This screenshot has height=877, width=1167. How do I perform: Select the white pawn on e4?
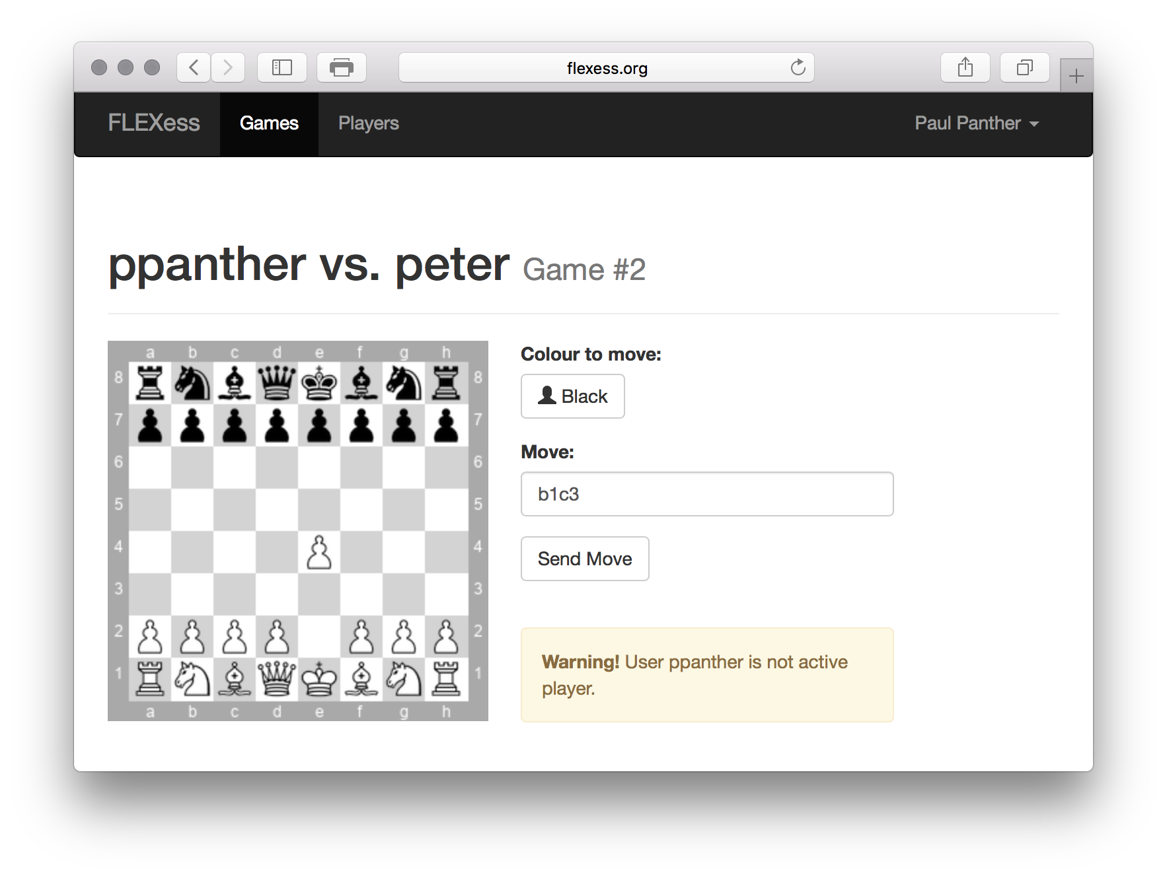tap(319, 552)
